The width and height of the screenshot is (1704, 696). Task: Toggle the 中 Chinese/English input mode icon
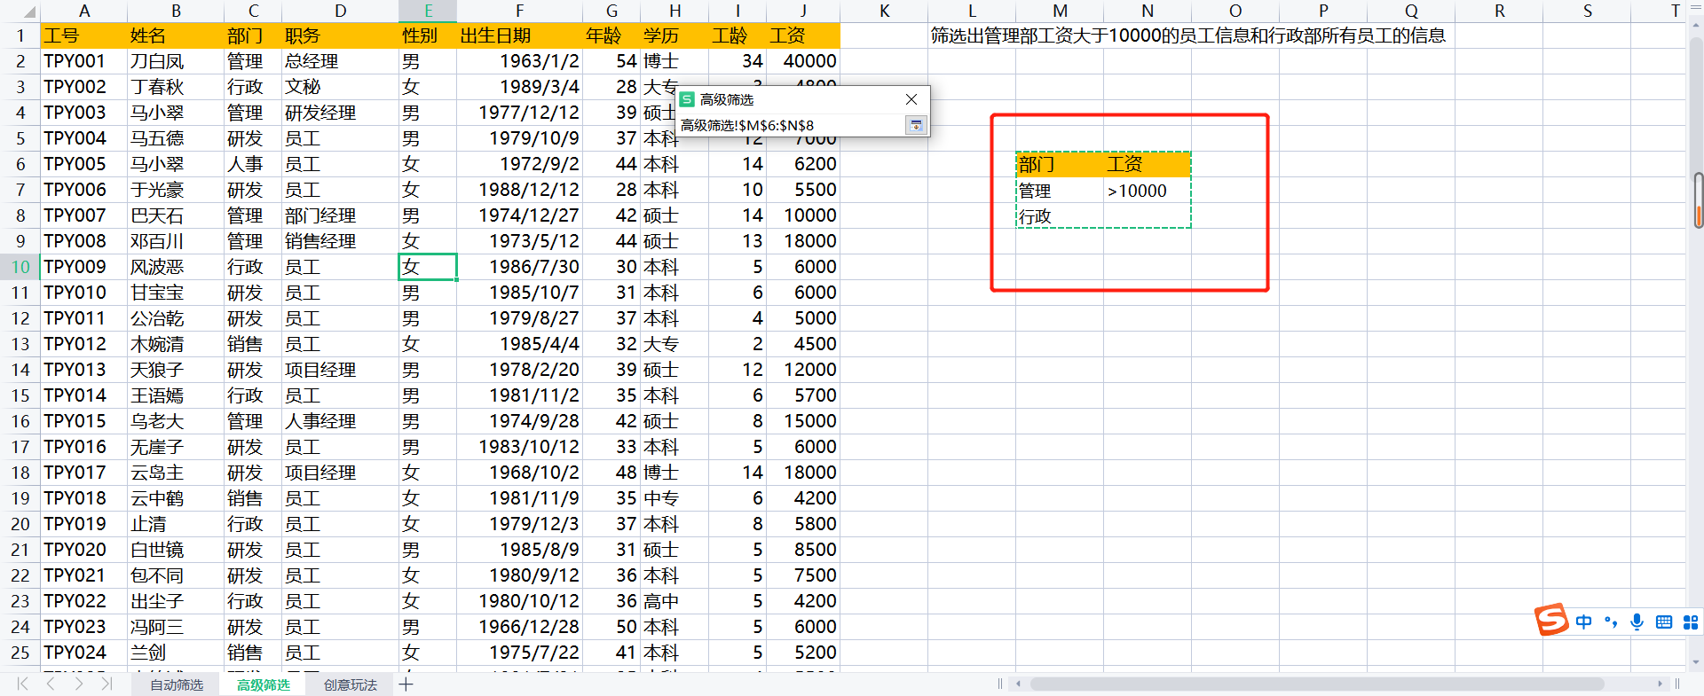click(1584, 622)
